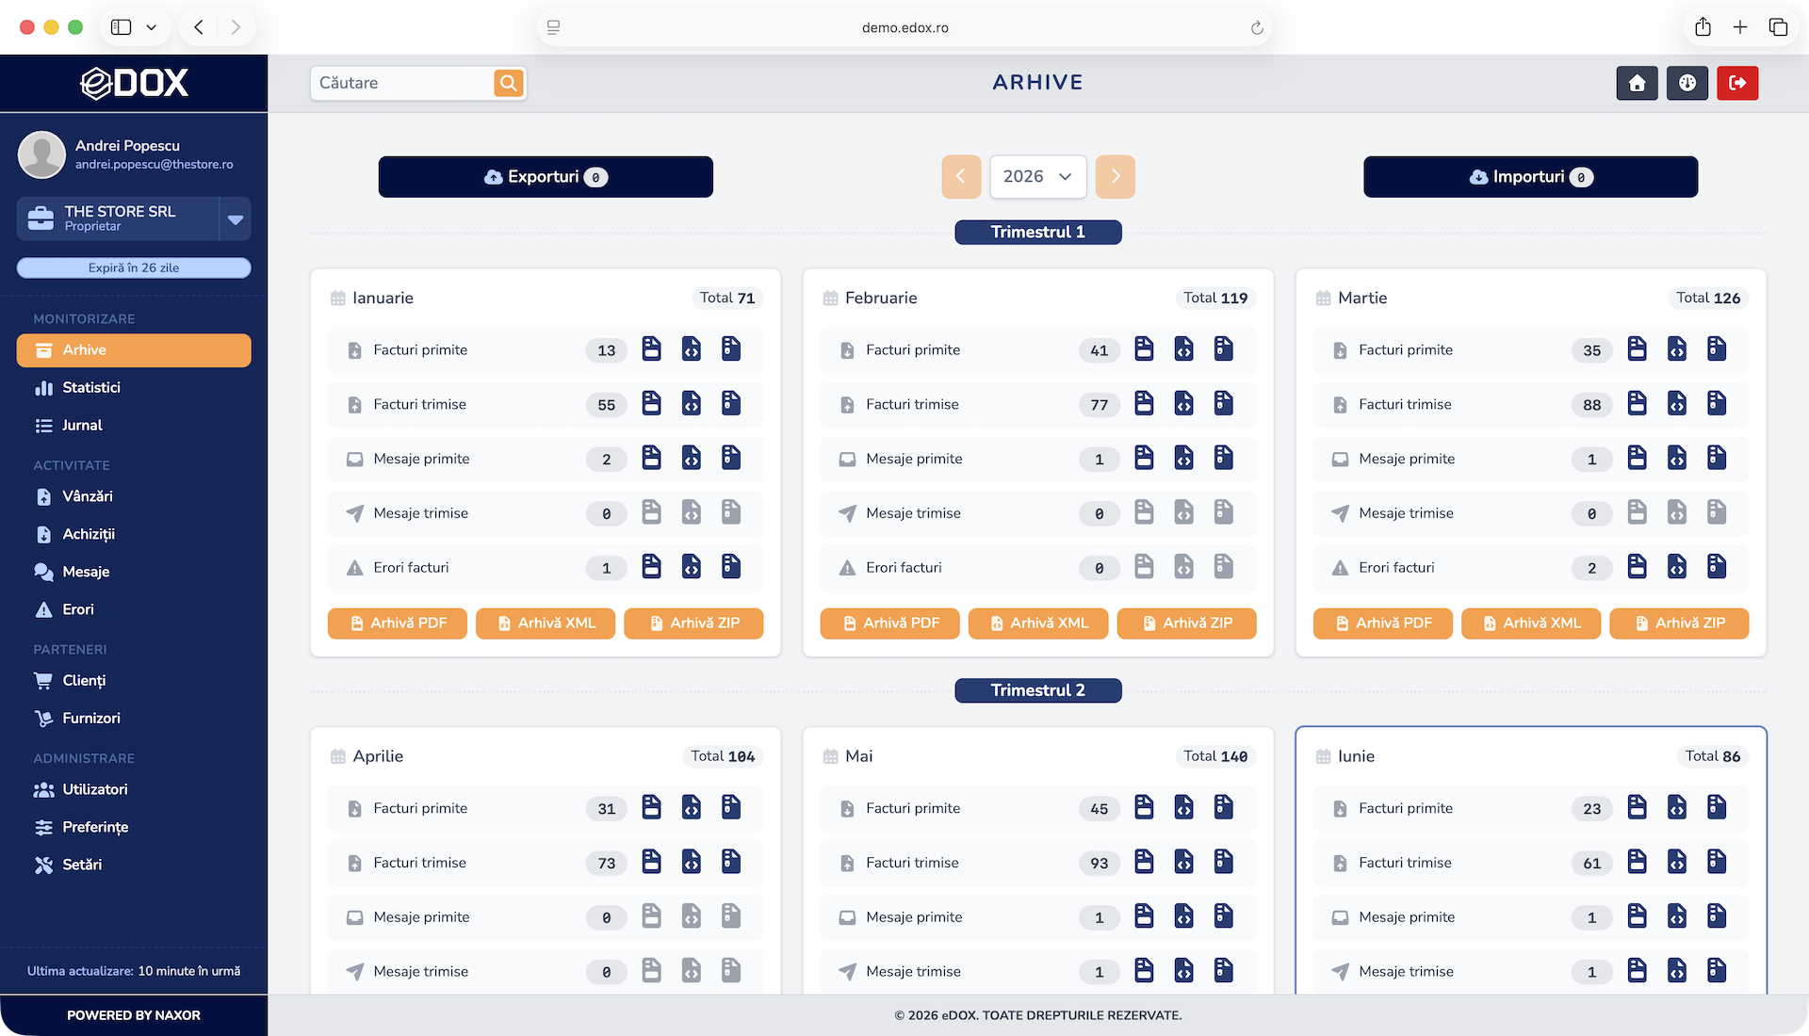Expand THE STORE SRL company switcher arrow
Screen dimensions: 1809x1036
(236, 219)
